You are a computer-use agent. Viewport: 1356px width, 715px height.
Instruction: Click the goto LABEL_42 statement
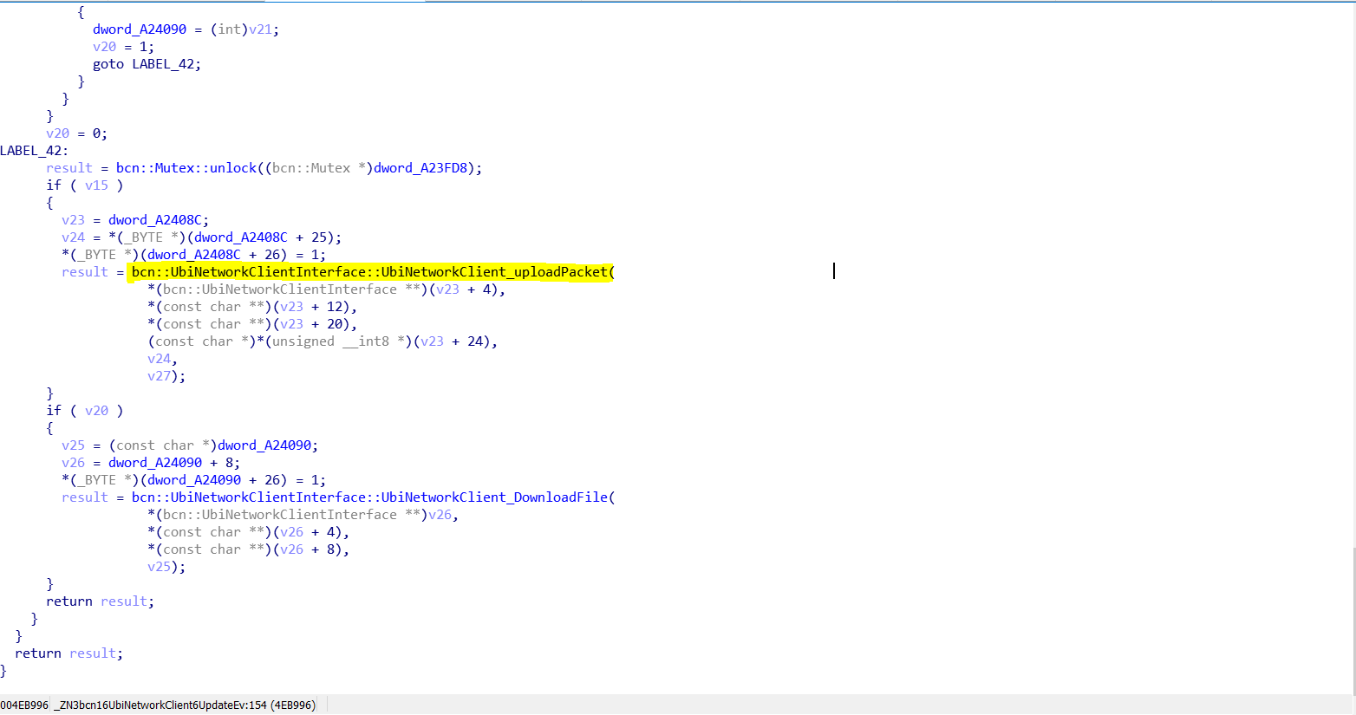[x=147, y=64]
